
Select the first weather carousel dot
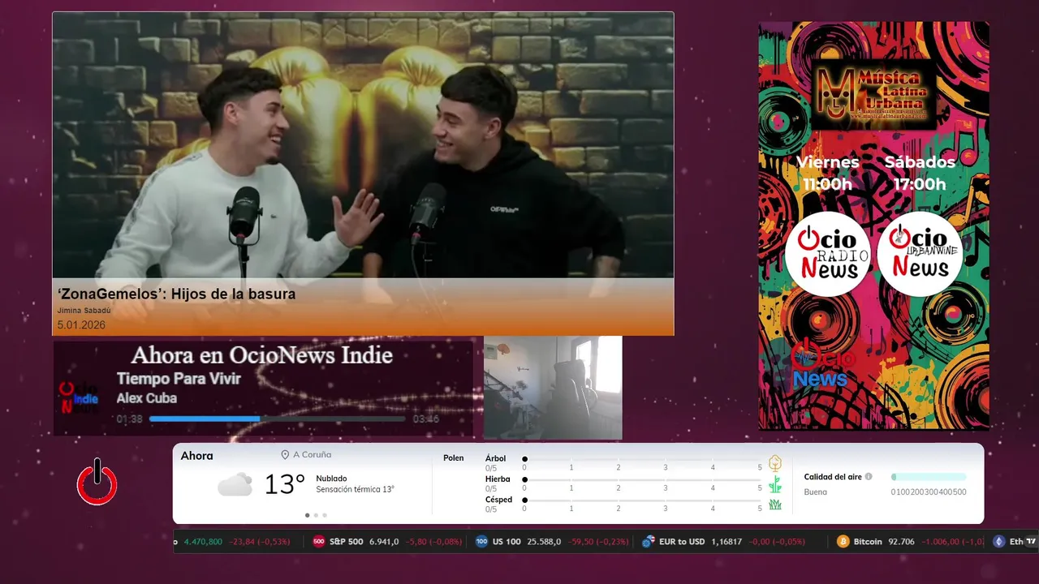tap(307, 515)
